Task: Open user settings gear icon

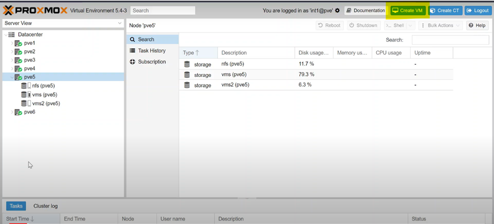Action: click(337, 10)
